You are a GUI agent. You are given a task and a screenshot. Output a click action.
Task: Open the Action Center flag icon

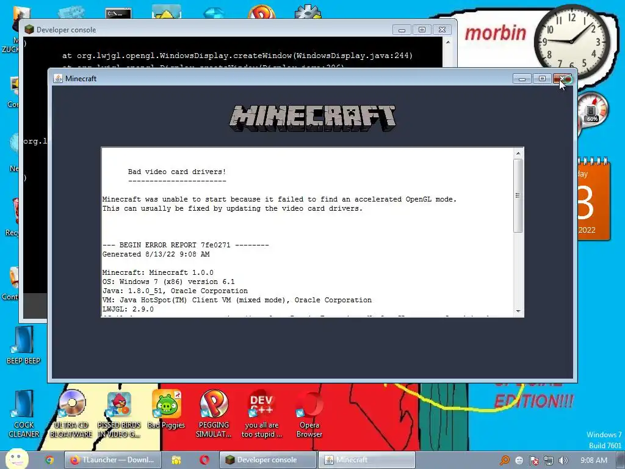point(533,460)
